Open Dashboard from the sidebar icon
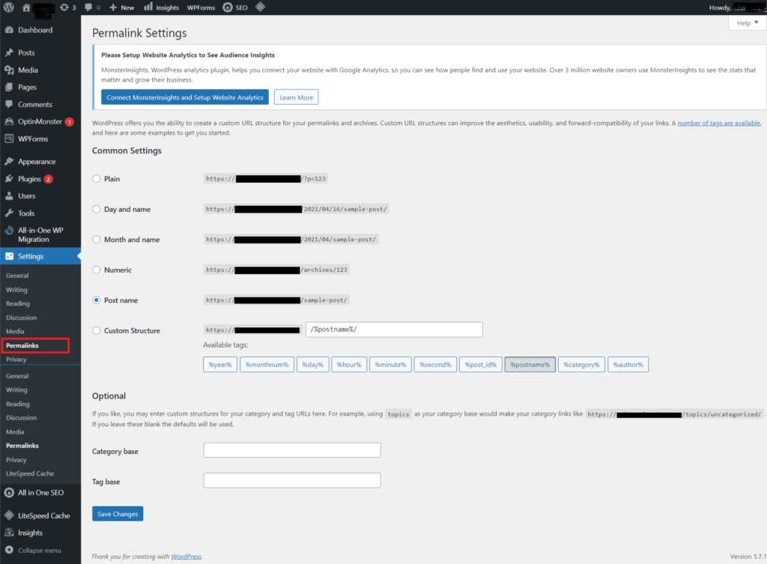767x564 pixels. [9, 30]
